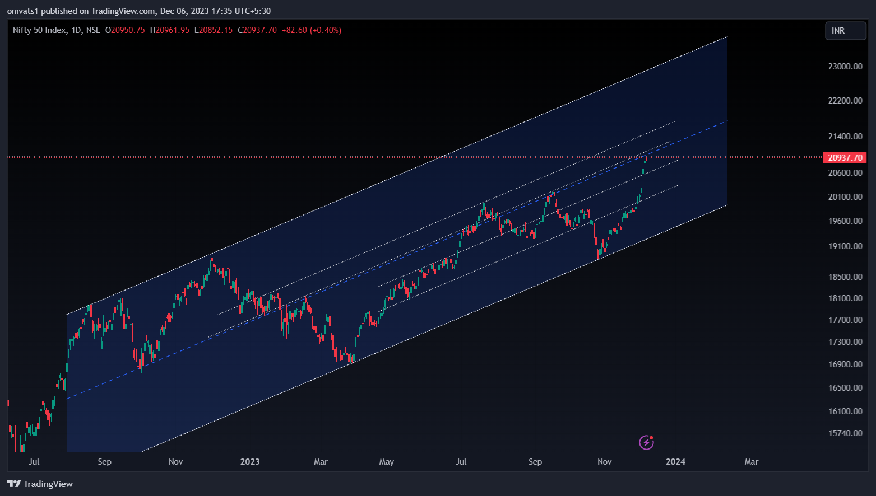Image resolution: width=876 pixels, height=496 pixels.
Task: Click the Nov label before 2023
Action: pyautogui.click(x=175, y=461)
